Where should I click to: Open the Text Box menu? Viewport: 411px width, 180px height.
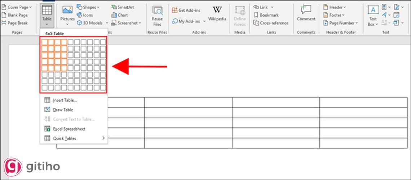(x=373, y=16)
